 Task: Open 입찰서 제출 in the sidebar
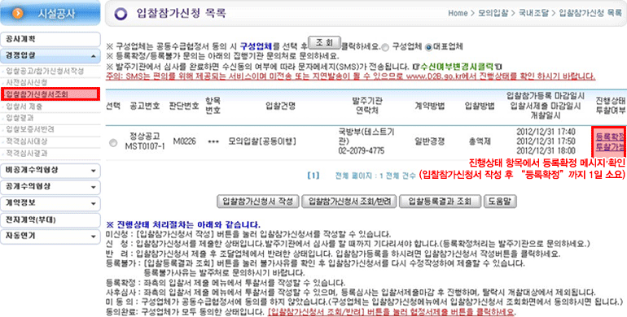pyautogui.click(x=24, y=106)
